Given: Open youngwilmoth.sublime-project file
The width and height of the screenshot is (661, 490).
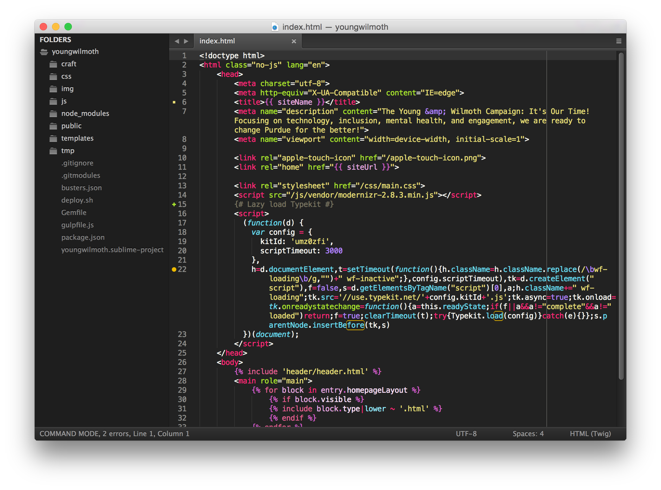Looking at the screenshot, I should click(x=112, y=250).
